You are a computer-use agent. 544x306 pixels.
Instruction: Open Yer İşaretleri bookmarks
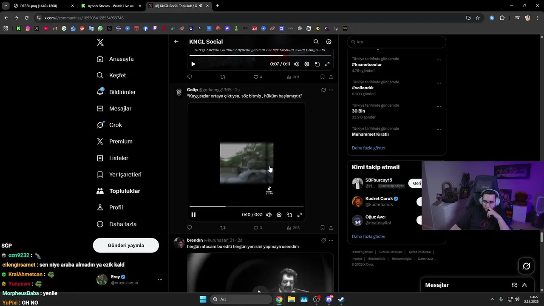119,175
